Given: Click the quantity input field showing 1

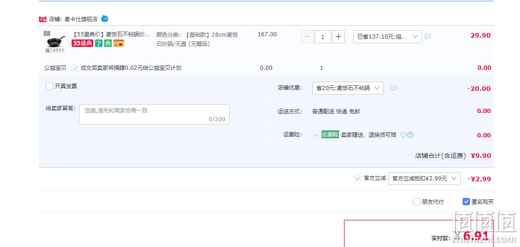Looking at the screenshot, I should pyautogui.click(x=322, y=37).
